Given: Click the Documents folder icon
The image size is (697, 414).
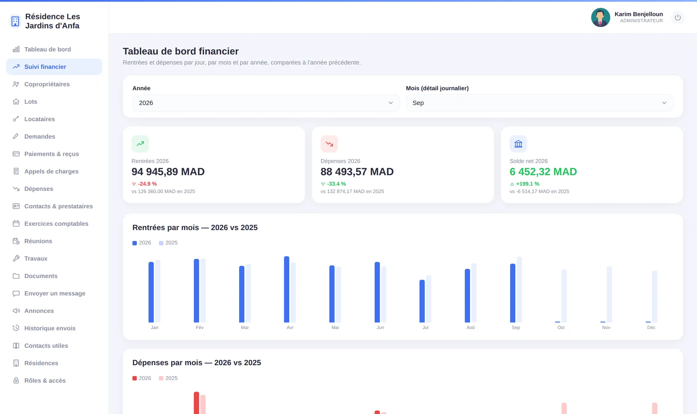Looking at the screenshot, I should tap(16, 276).
